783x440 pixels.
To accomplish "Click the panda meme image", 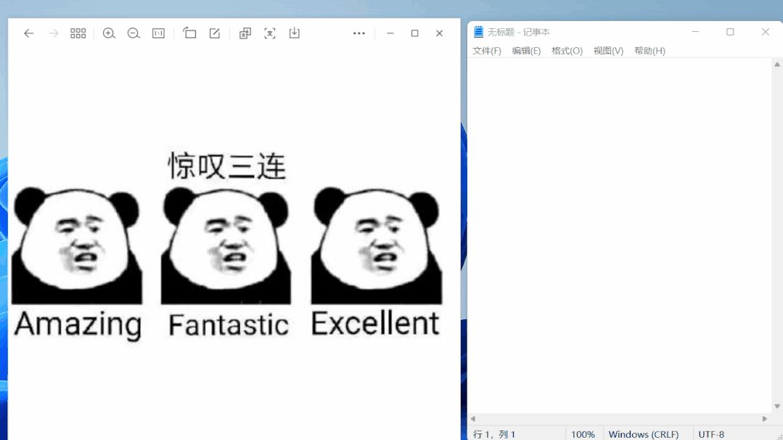I will pos(226,246).
